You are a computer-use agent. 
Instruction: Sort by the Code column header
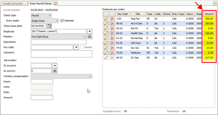click(158, 14)
